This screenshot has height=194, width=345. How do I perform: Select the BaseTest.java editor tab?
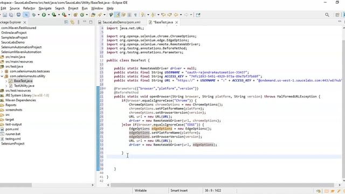tap(163, 22)
